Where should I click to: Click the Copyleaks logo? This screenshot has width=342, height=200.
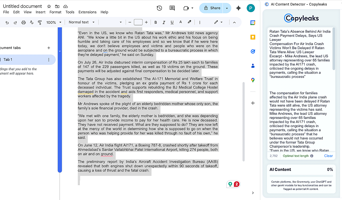tap(301, 18)
